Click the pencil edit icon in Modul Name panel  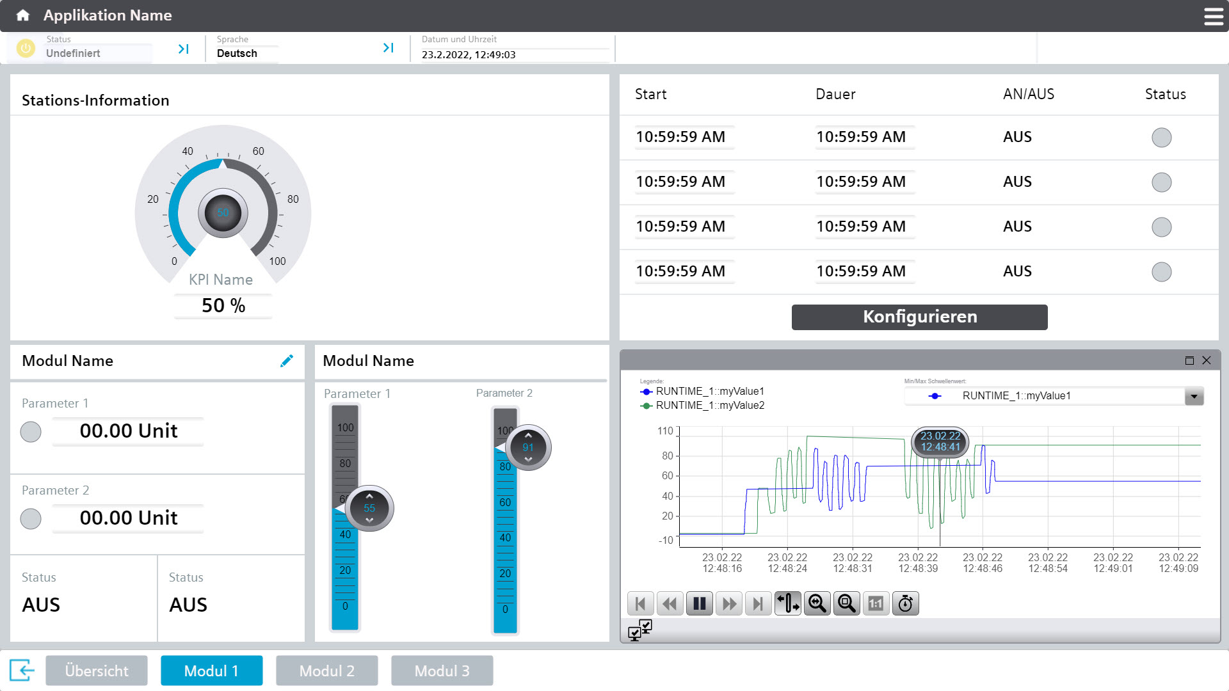[x=287, y=360]
